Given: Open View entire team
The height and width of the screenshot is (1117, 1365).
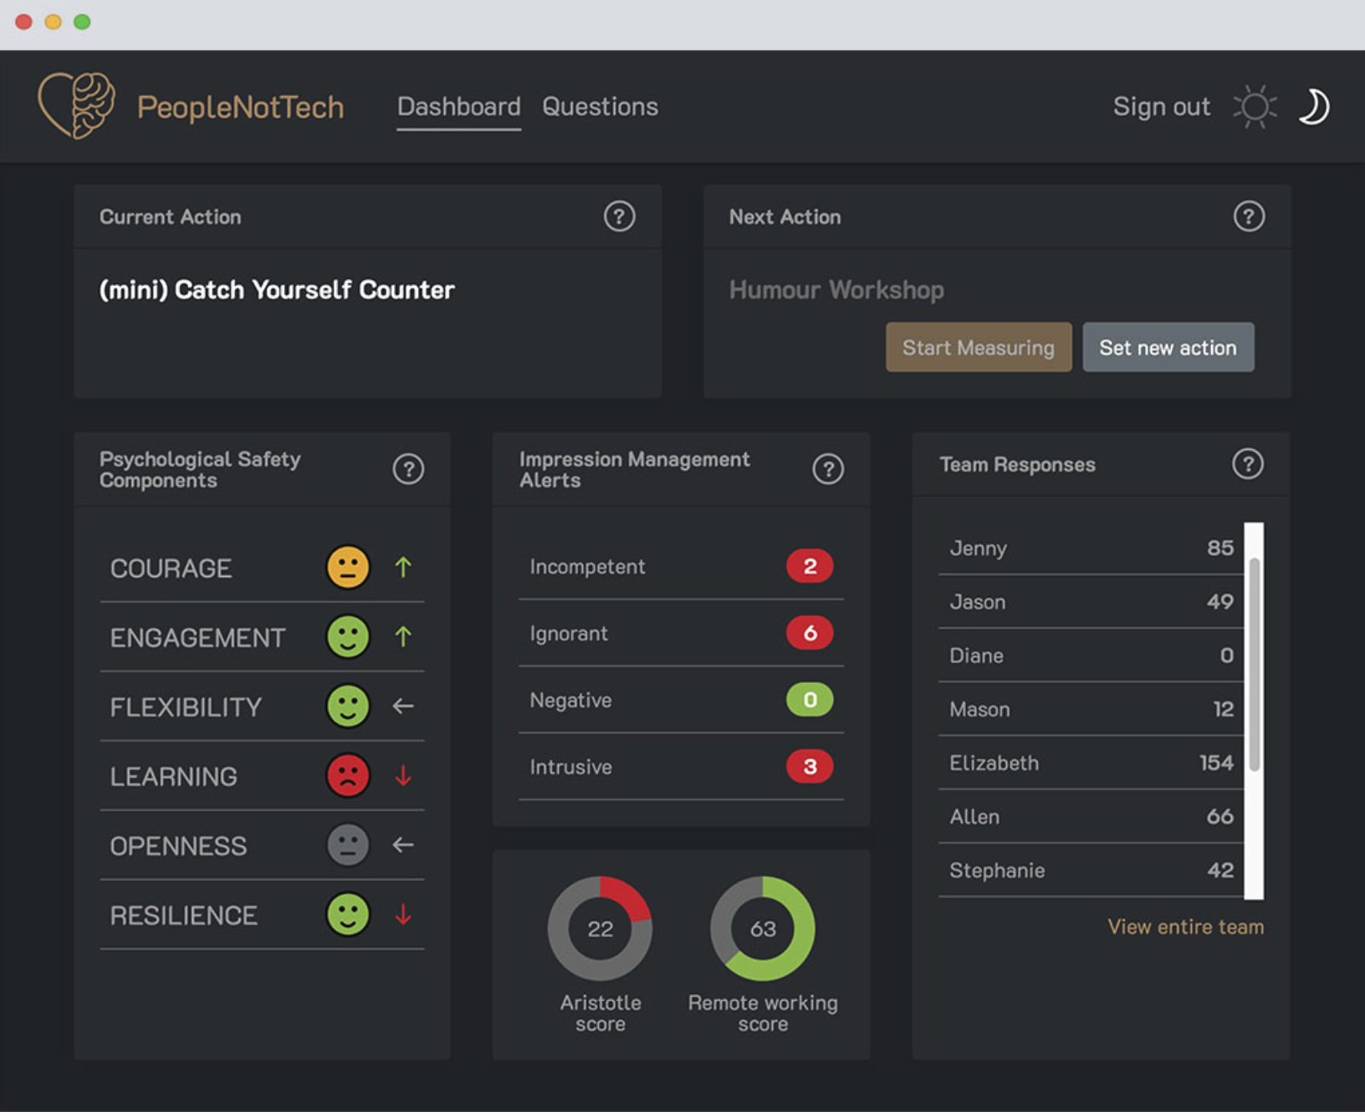Looking at the screenshot, I should tap(1184, 926).
